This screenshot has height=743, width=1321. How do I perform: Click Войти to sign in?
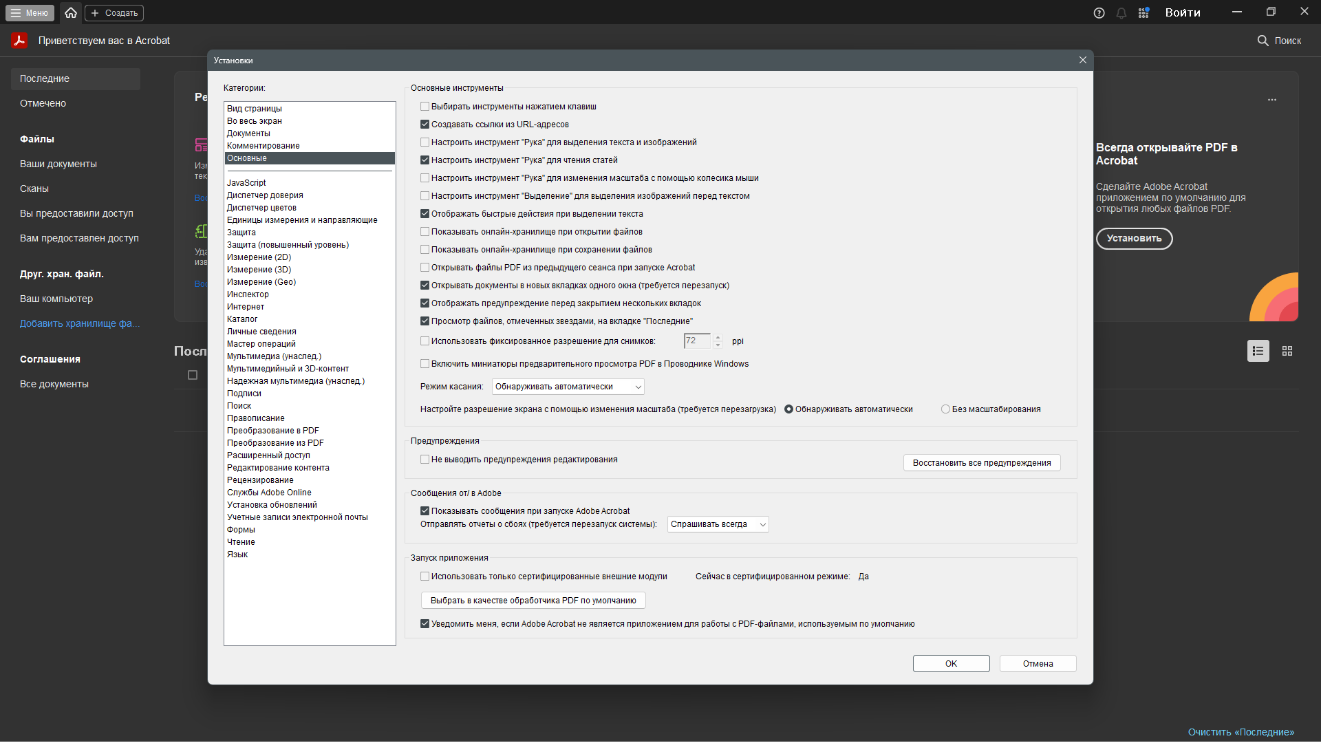coord(1182,12)
